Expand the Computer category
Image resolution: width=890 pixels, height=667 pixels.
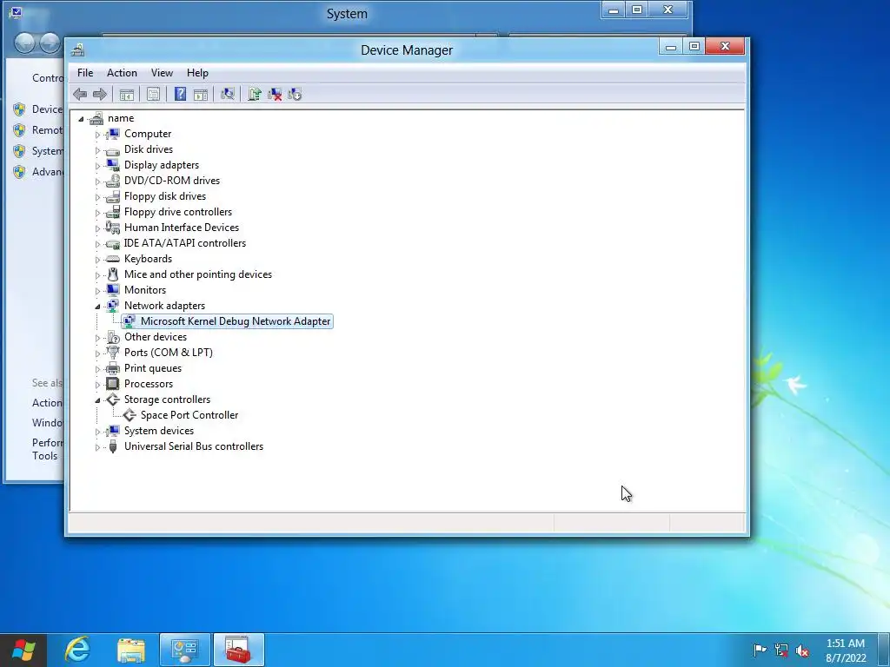click(97, 135)
